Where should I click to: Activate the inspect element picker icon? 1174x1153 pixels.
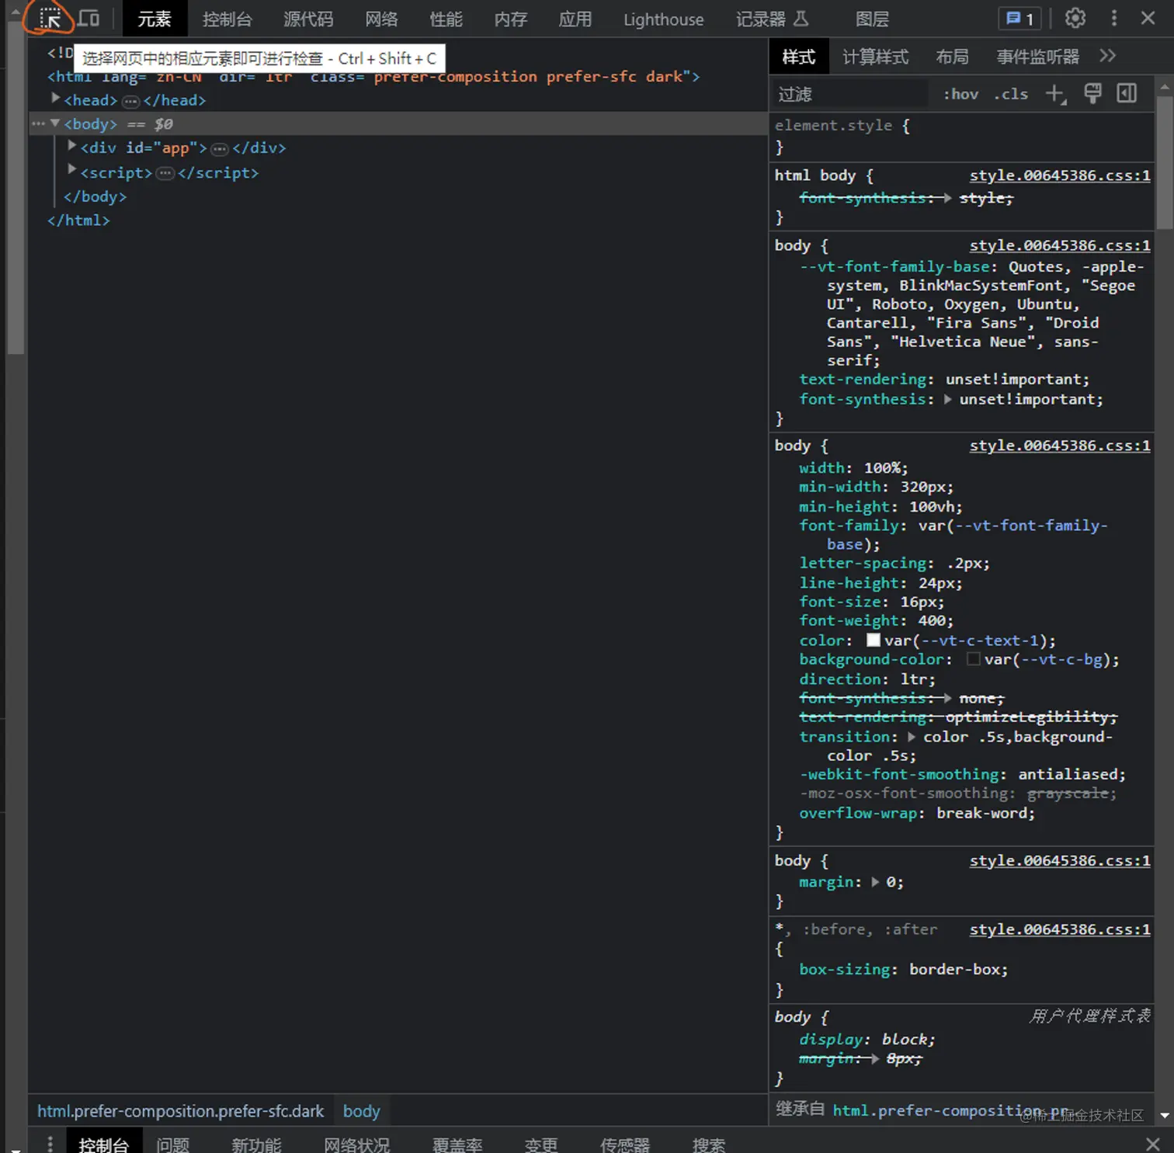(x=50, y=18)
